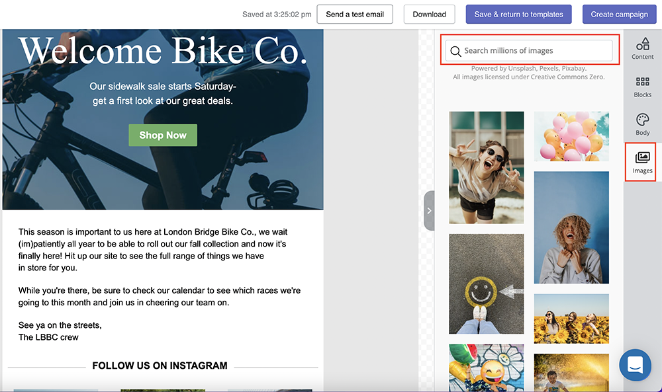The width and height of the screenshot is (662, 392).
Task: Open the Body settings tab
Action: tap(642, 124)
